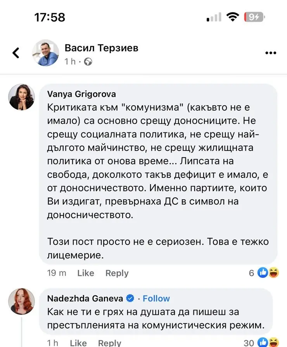Tap the Wi-Fi status icon

pyautogui.click(x=233, y=17)
